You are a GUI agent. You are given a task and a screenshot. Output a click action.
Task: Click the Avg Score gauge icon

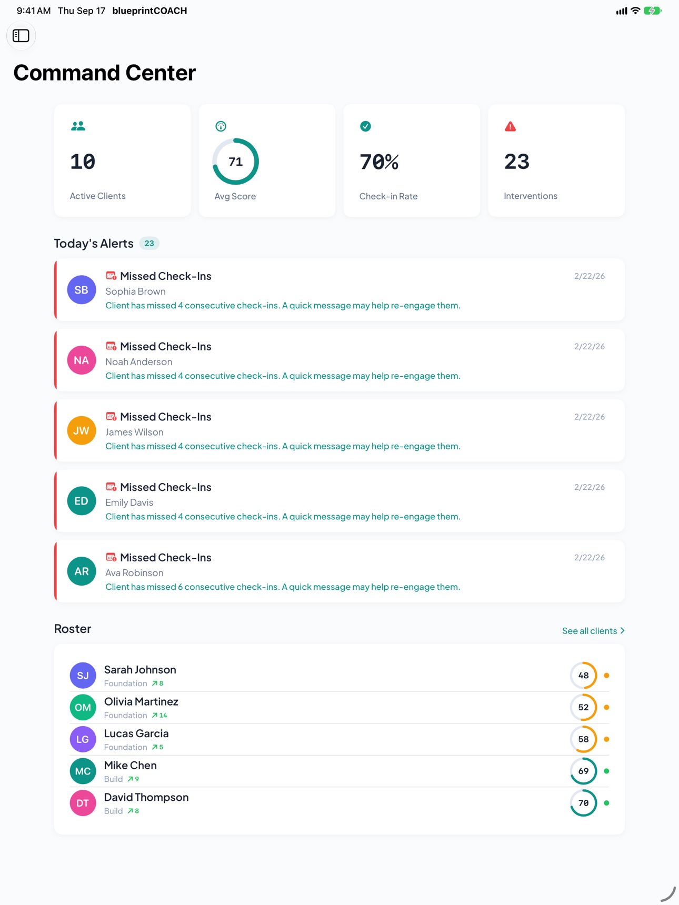221,126
